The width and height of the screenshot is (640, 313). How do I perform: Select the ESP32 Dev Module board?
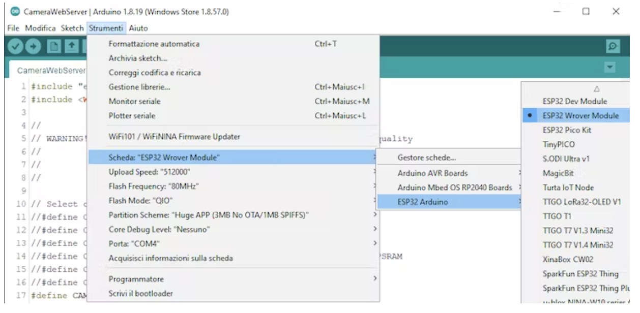574,102
